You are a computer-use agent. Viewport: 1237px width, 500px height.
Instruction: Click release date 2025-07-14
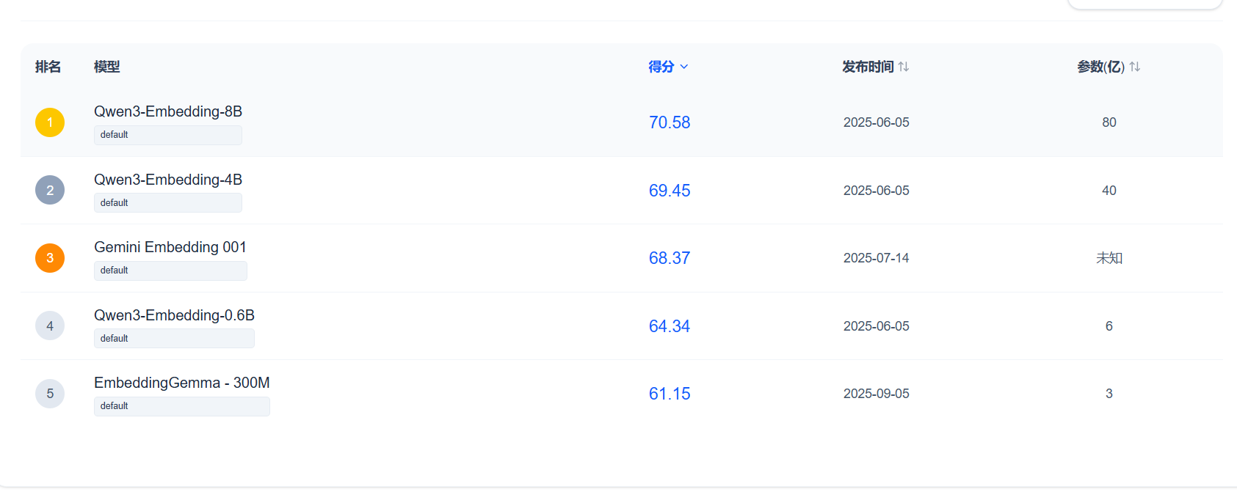[x=876, y=258]
